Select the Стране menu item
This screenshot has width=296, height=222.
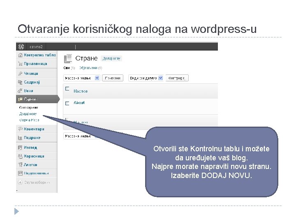tap(37, 99)
